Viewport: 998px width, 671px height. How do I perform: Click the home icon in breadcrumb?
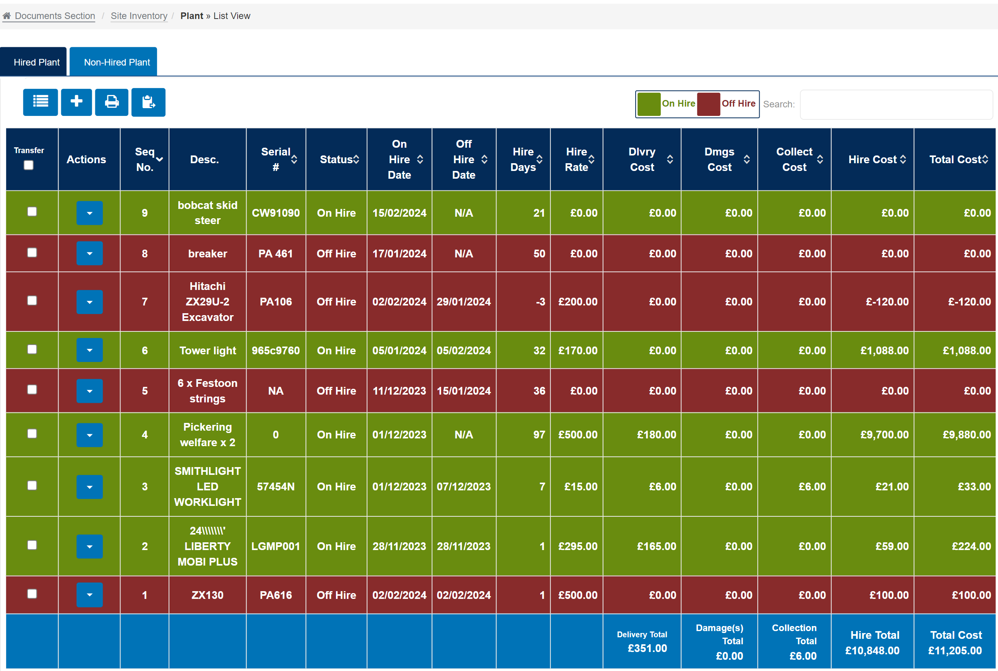pos(7,16)
